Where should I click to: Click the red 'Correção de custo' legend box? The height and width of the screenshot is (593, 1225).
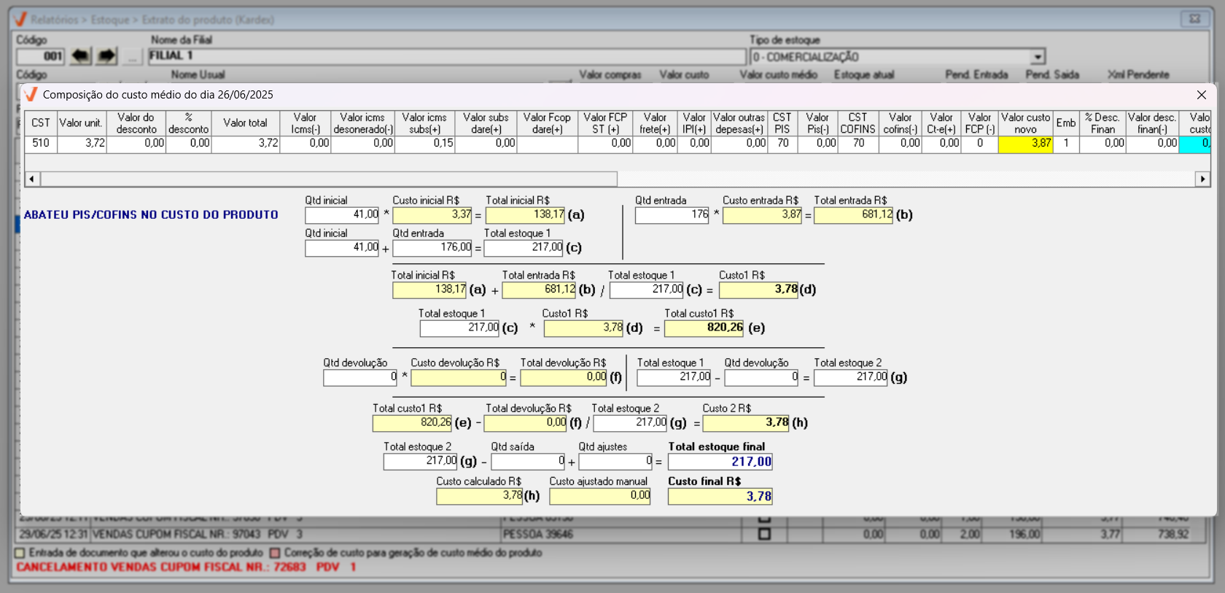pyautogui.click(x=275, y=553)
